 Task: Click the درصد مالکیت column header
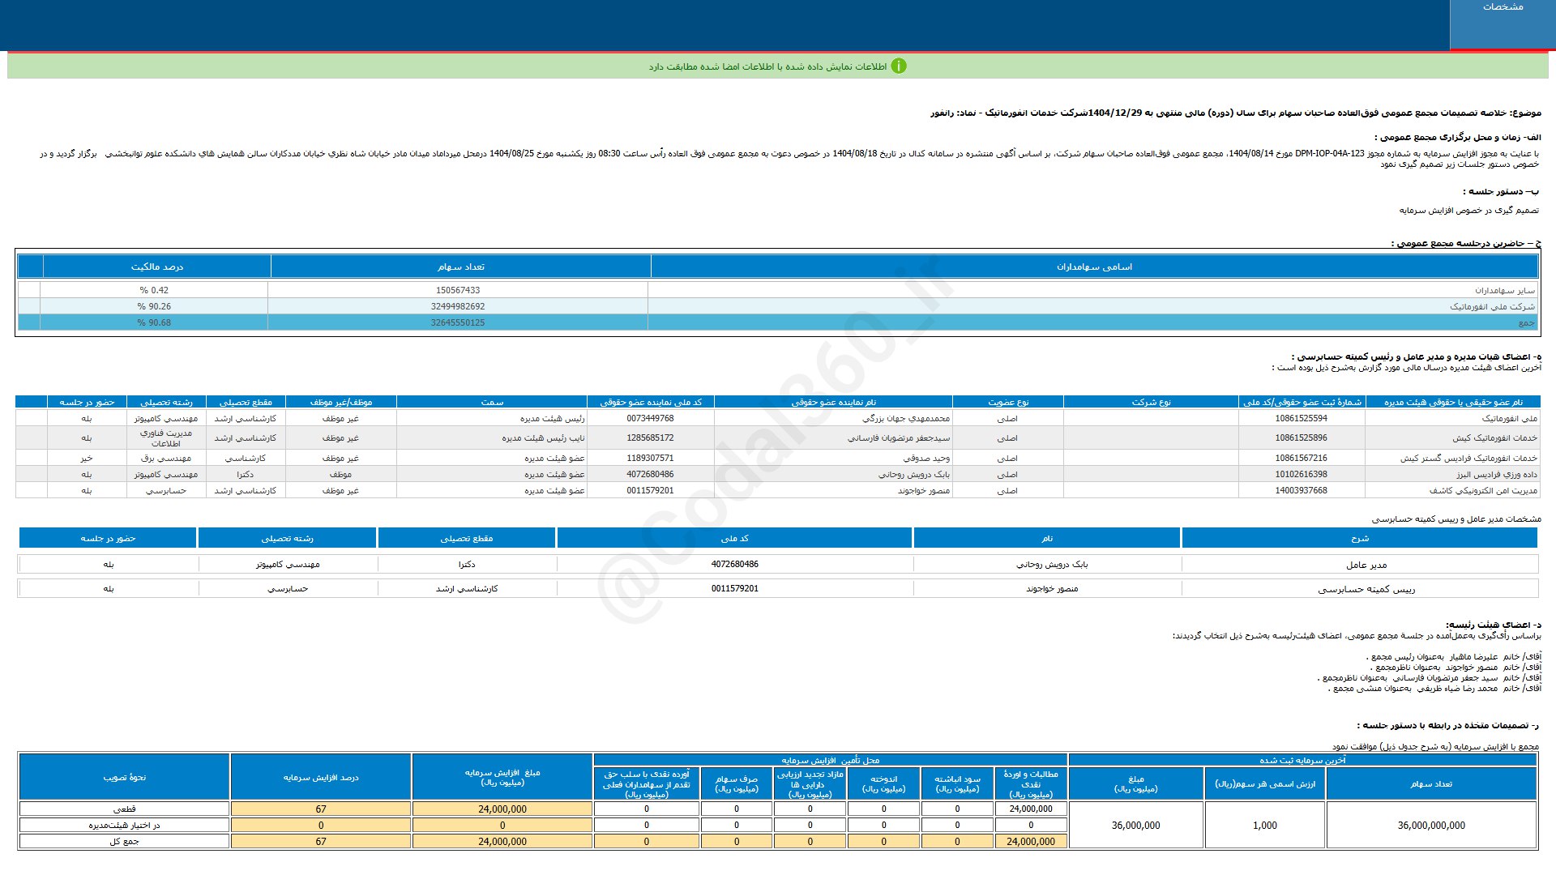click(156, 267)
